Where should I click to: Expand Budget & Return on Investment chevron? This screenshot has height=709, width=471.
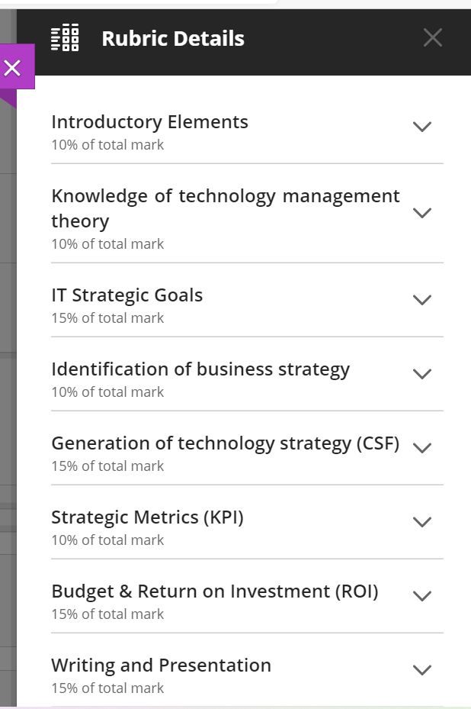(x=422, y=596)
